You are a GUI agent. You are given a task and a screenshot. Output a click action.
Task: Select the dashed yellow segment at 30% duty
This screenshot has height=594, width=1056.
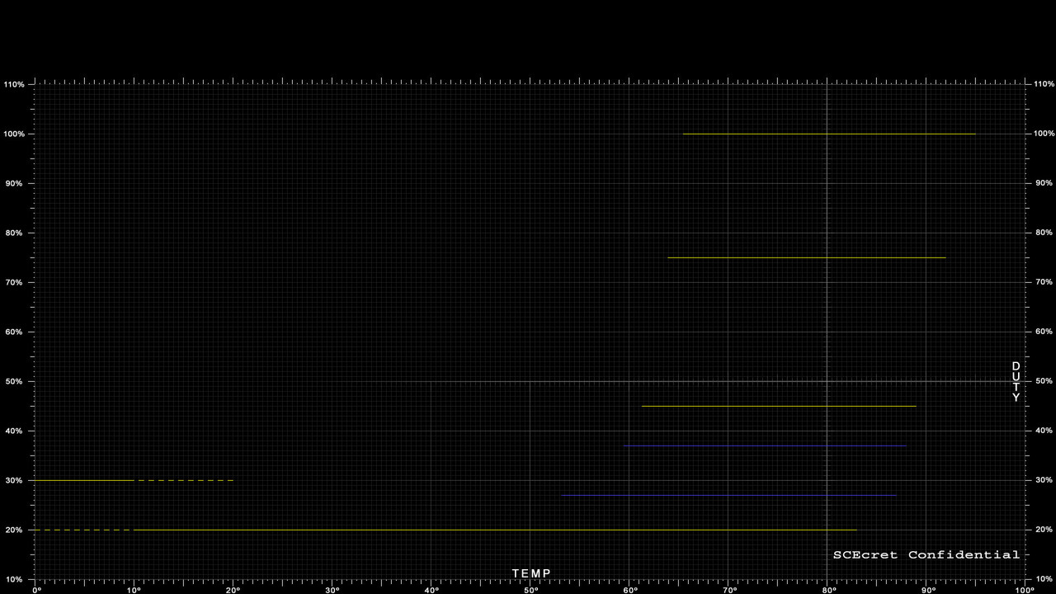point(186,480)
